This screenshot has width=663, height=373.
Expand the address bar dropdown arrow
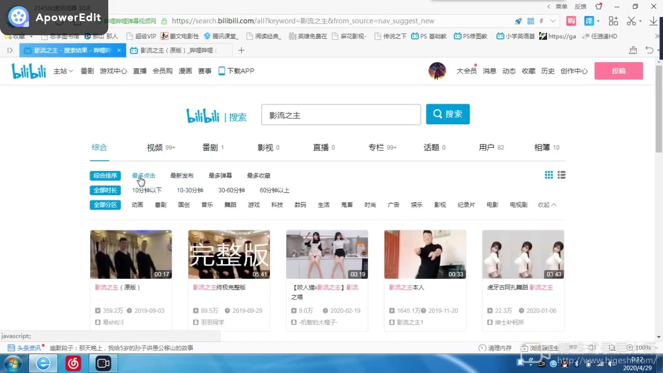[x=553, y=21]
